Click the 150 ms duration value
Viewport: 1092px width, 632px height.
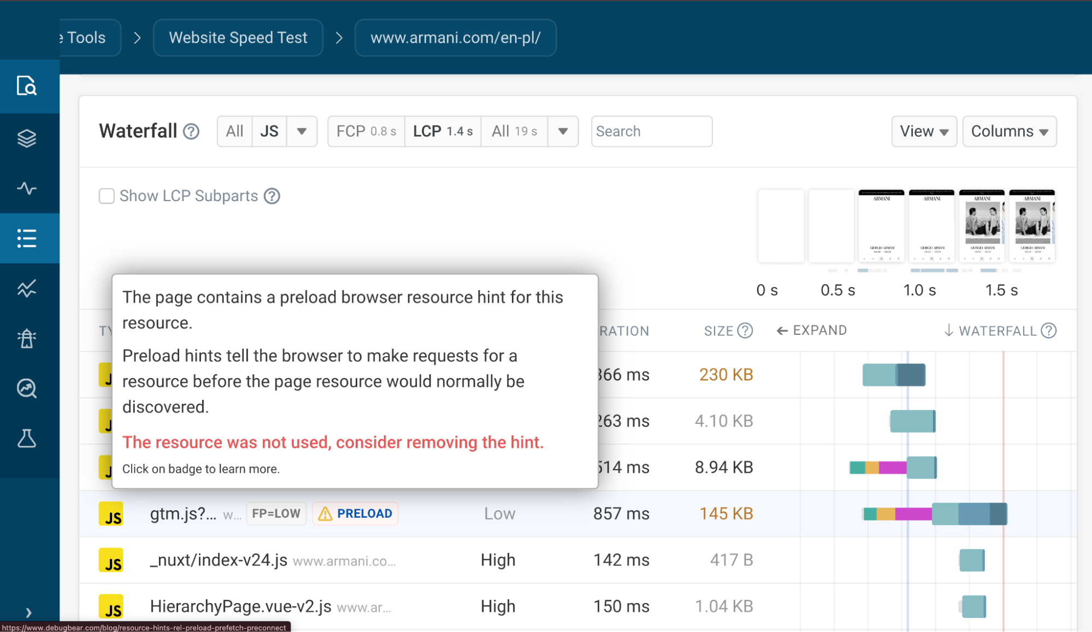click(621, 606)
